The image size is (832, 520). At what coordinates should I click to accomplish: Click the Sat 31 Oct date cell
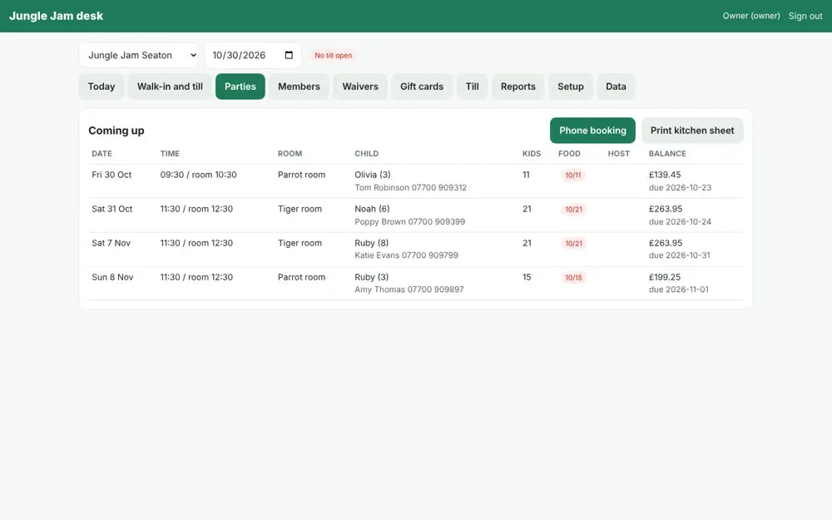[112, 209]
